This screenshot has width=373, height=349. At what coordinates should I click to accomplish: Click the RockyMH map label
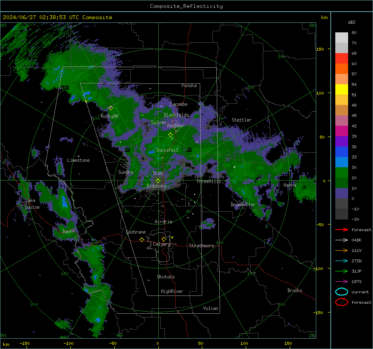pos(109,116)
